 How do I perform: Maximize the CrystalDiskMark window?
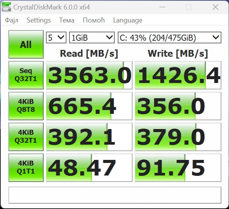[x=188, y=7]
